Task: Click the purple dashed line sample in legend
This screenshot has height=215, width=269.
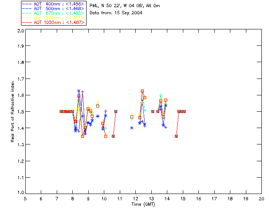Action: pyautogui.click(x=27, y=4)
